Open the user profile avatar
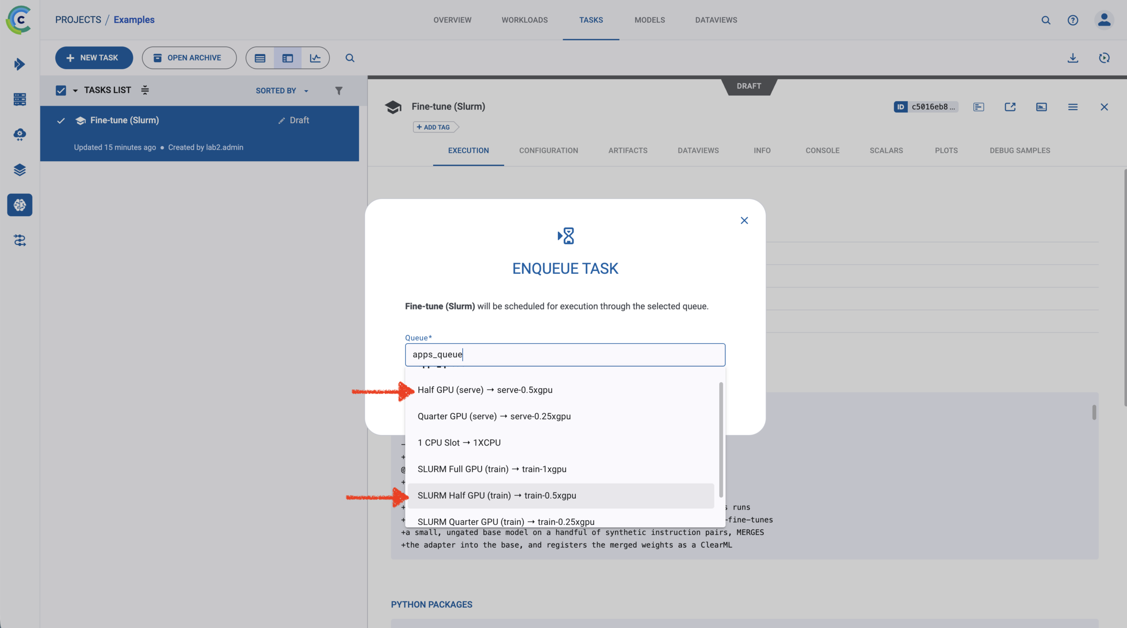Viewport: 1127px width, 628px height. tap(1104, 20)
